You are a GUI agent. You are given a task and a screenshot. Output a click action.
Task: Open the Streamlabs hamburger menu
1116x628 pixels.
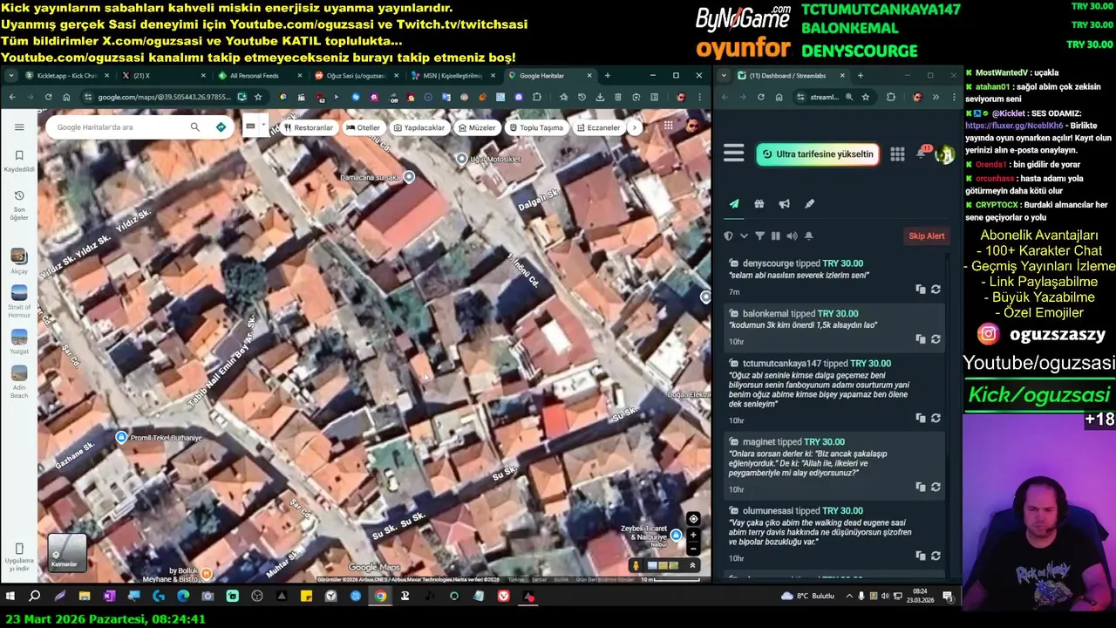[734, 154]
